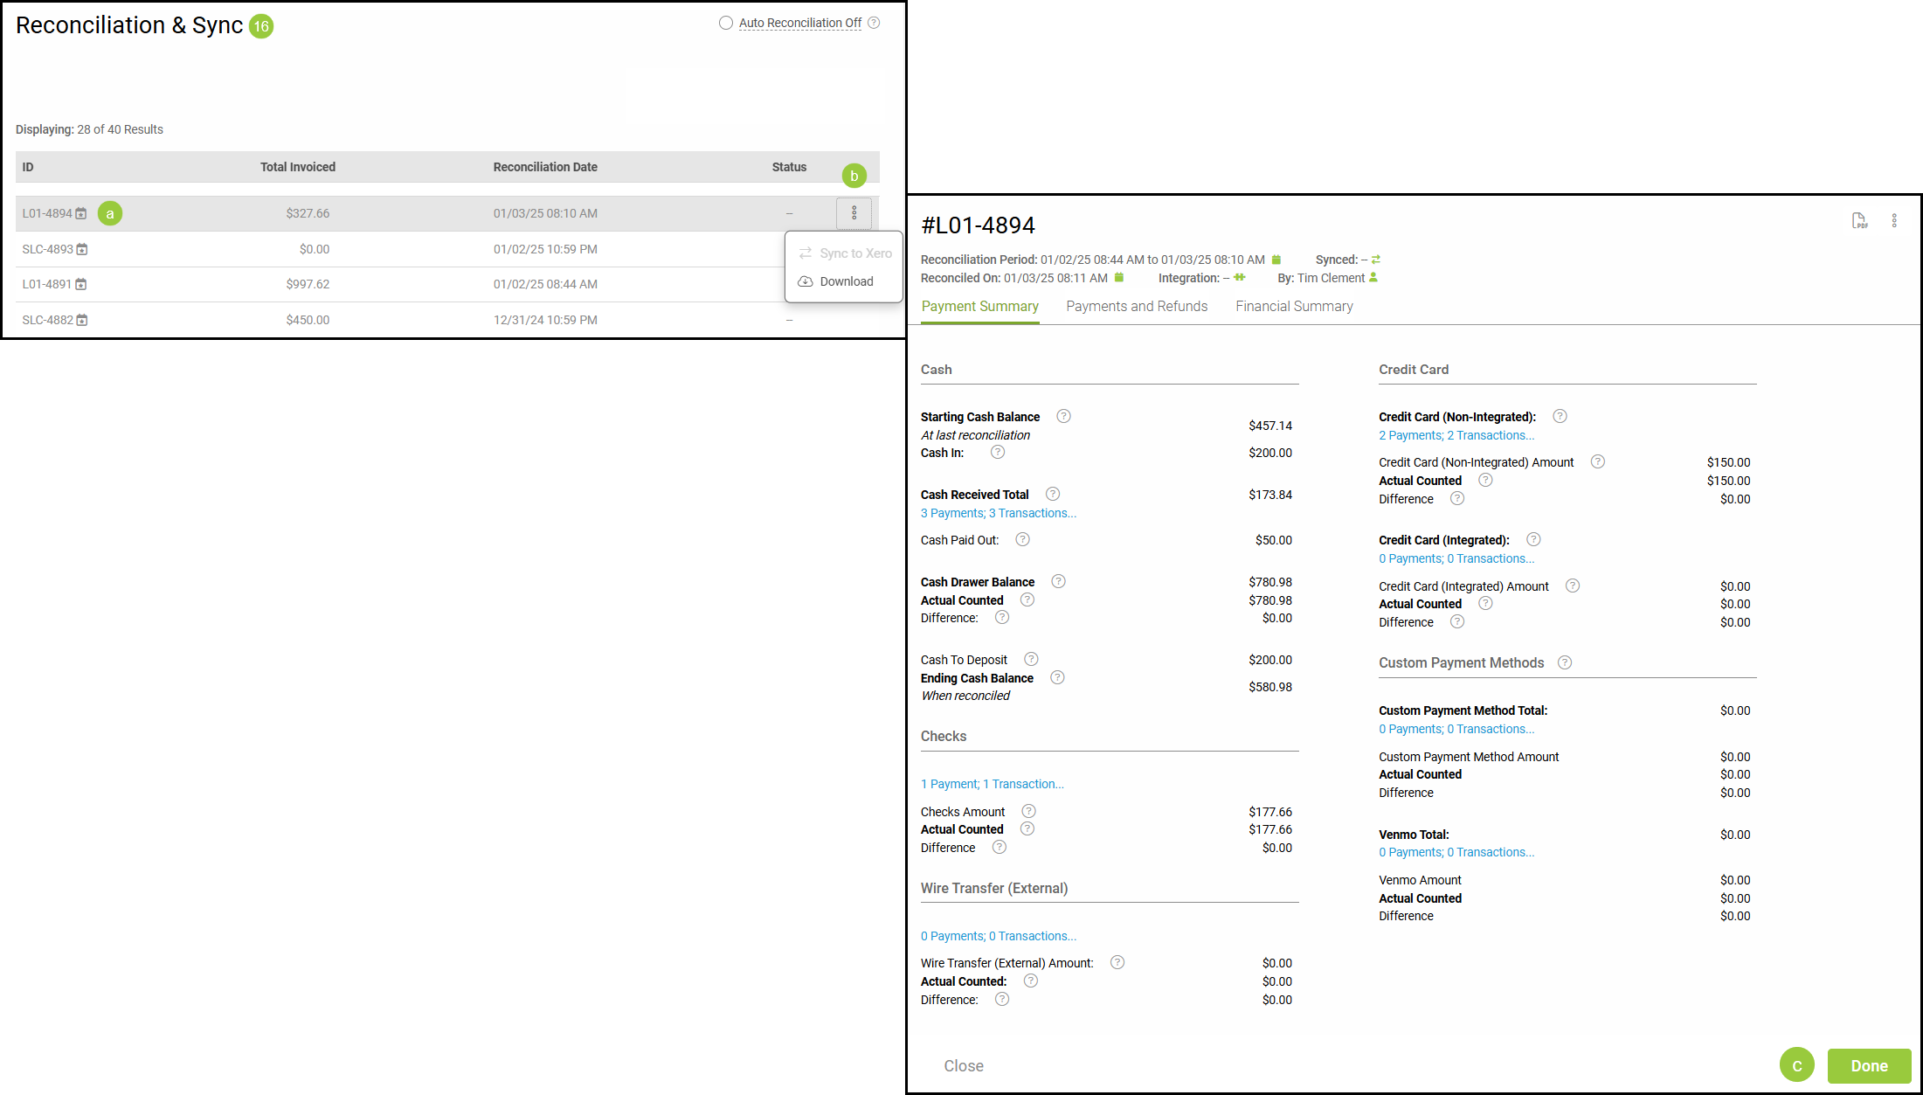This screenshot has height=1095, width=1923.
Task: Expand 3 Payments; 3 Transactions under Cash Received
Action: [998, 513]
